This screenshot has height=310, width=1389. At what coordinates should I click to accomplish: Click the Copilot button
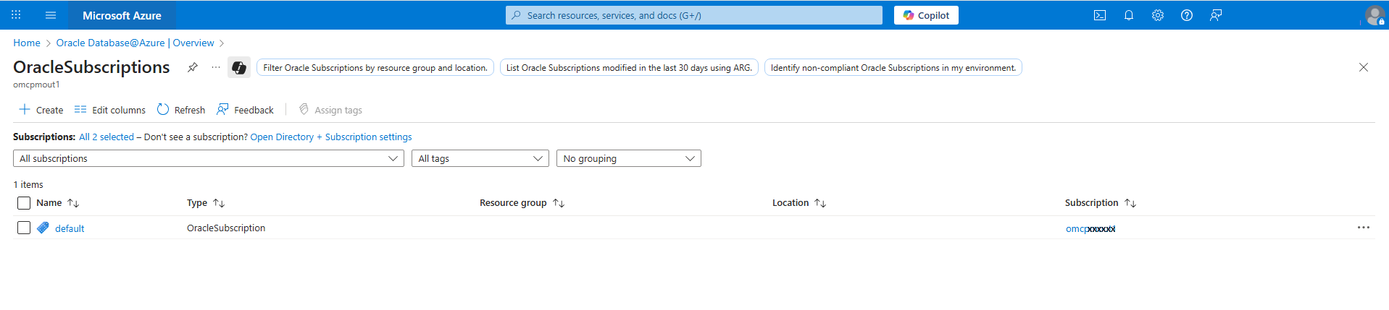pos(925,15)
